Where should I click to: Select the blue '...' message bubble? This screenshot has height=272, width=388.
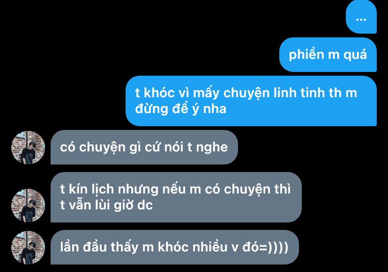(361, 17)
